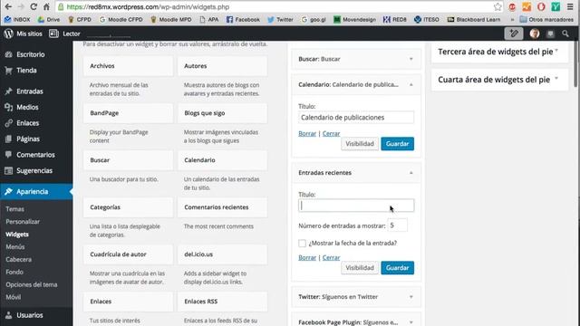Click admin bar search magnifier icon
The width and height of the screenshot is (580, 326).
tap(565, 34)
